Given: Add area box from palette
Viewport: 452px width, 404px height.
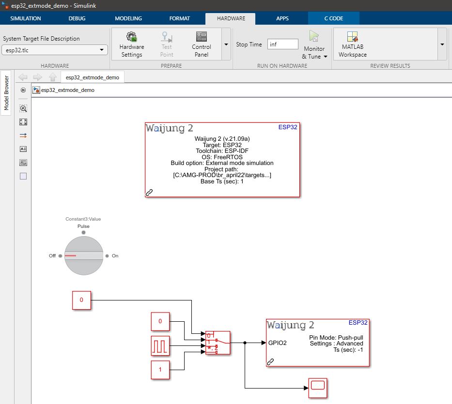Looking at the screenshot, I should [x=23, y=176].
